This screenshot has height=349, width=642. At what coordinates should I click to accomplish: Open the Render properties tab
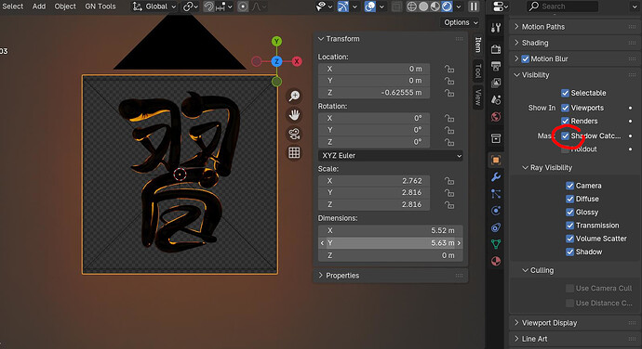pos(496,49)
